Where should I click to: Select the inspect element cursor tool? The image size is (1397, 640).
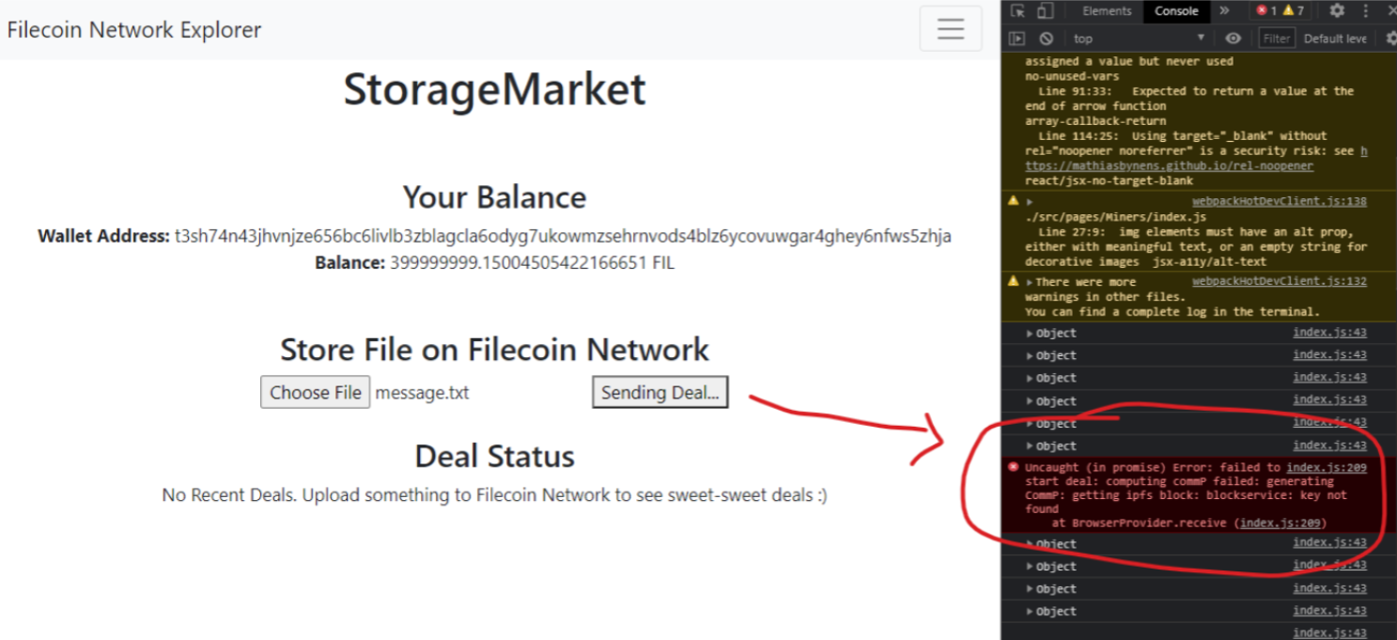coord(1019,10)
